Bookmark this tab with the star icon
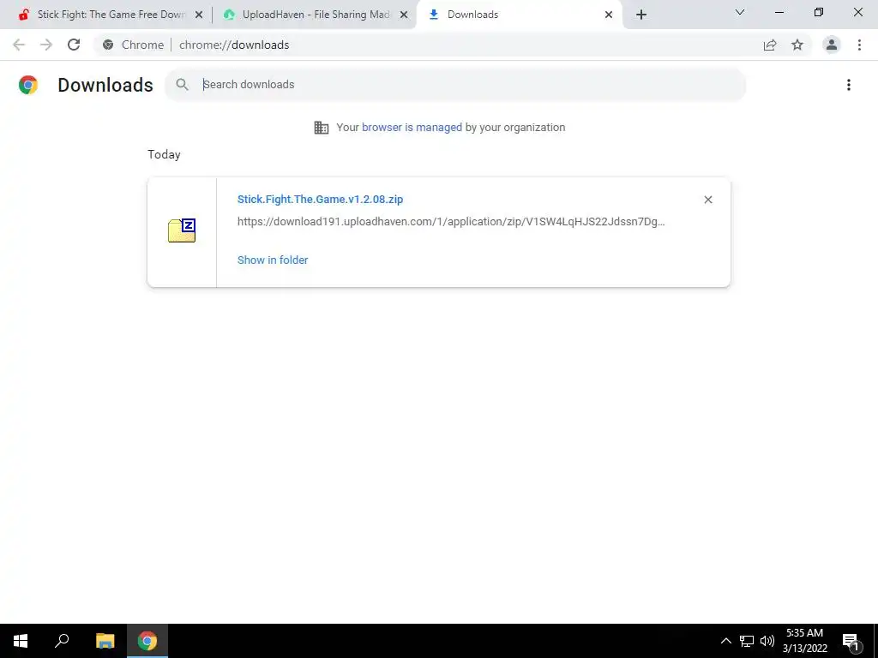This screenshot has height=658, width=878. click(x=797, y=45)
